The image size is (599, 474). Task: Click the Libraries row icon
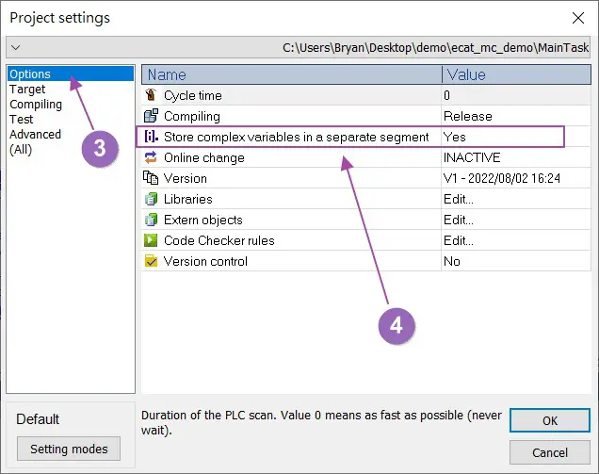(x=151, y=199)
